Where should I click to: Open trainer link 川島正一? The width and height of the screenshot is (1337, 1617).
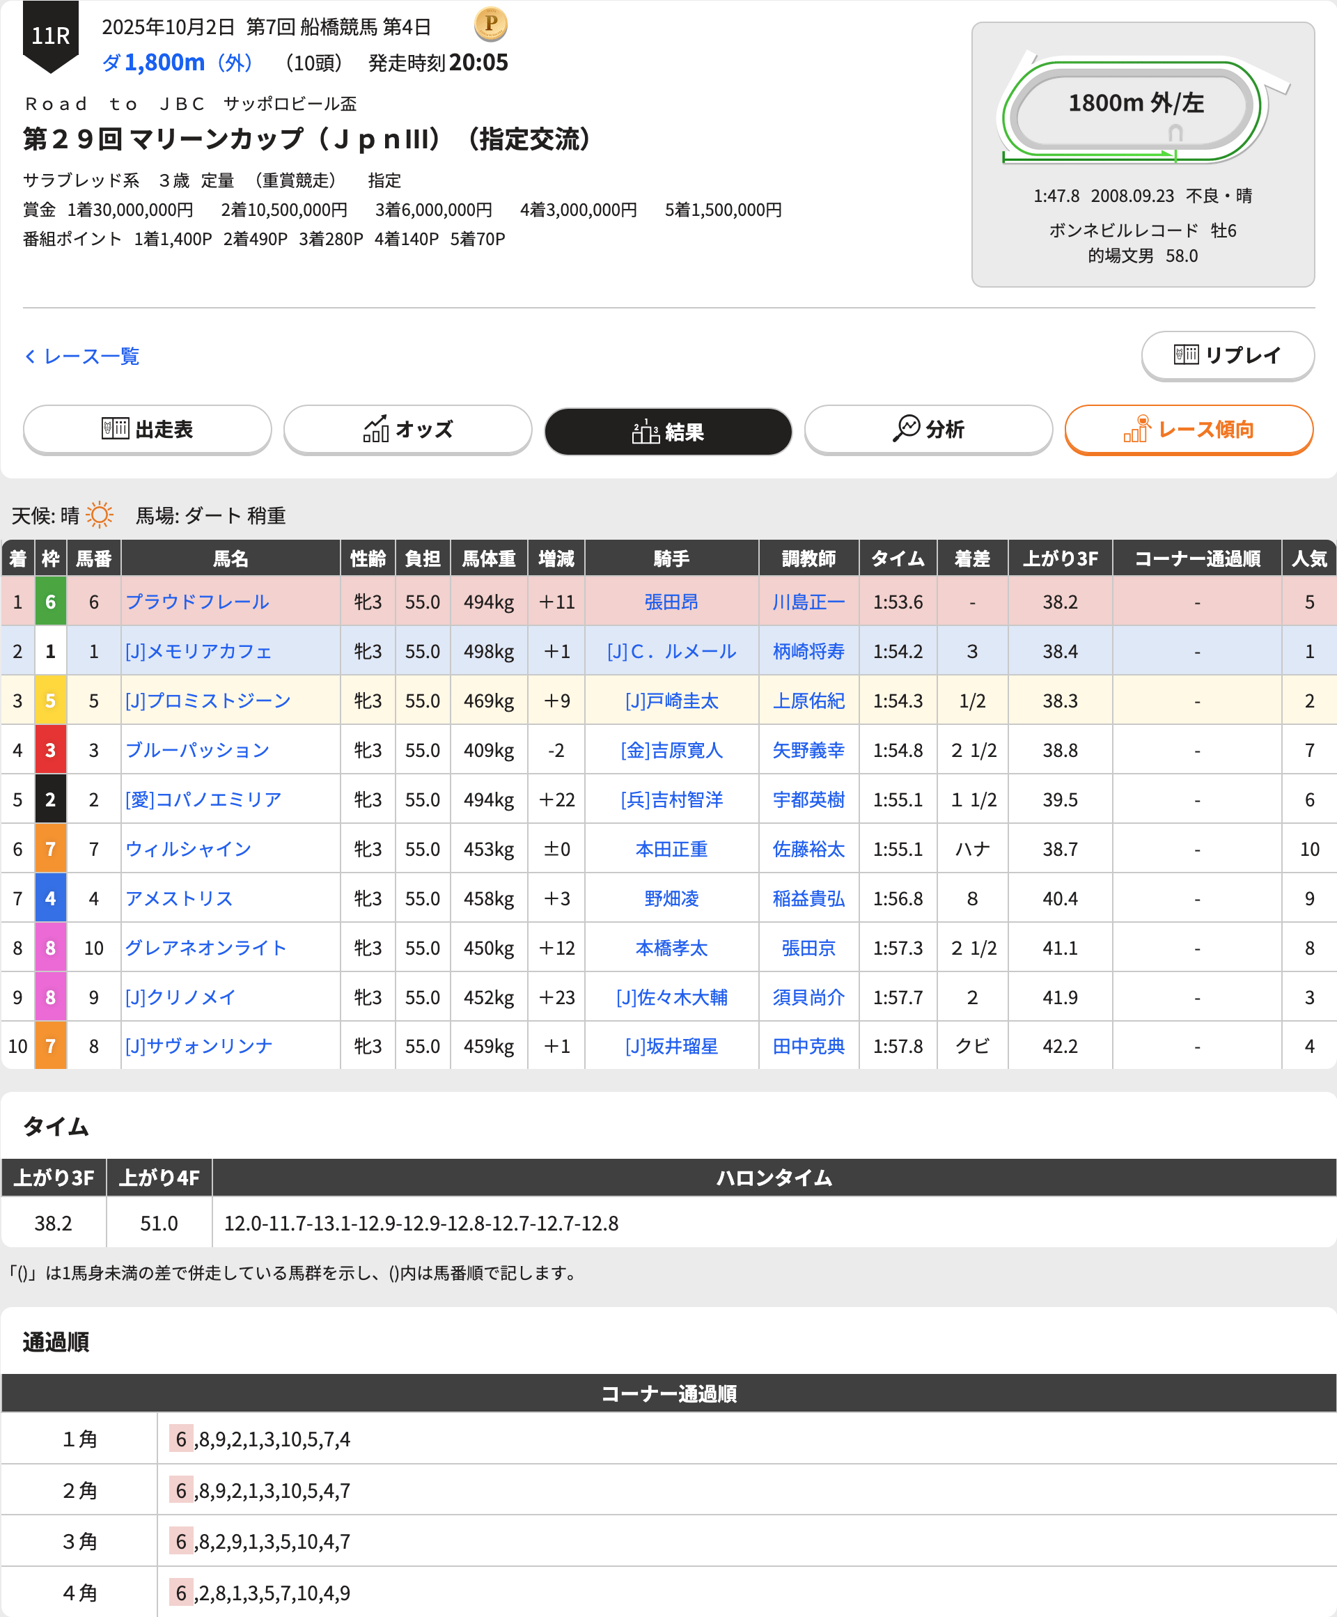(x=808, y=602)
